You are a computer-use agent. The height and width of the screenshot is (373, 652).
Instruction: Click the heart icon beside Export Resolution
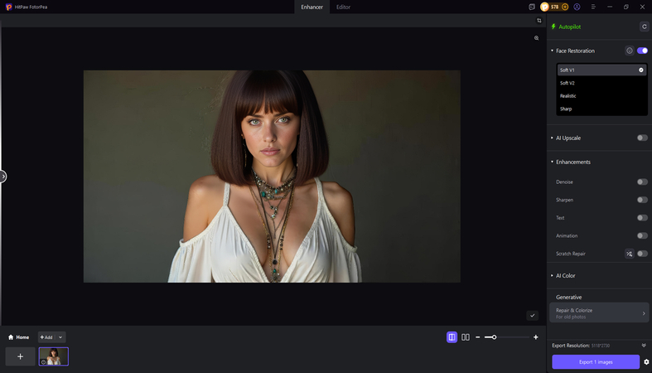[644, 346]
